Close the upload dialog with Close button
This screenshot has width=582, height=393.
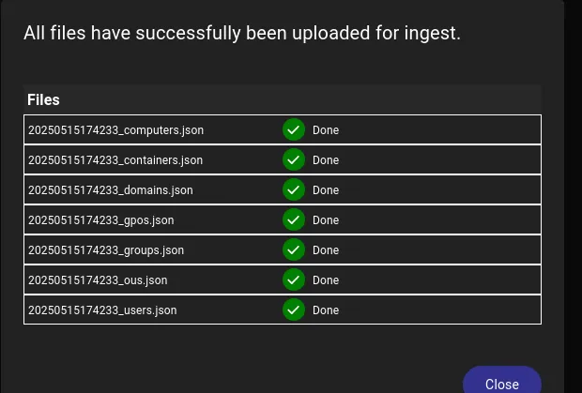(x=502, y=382)
